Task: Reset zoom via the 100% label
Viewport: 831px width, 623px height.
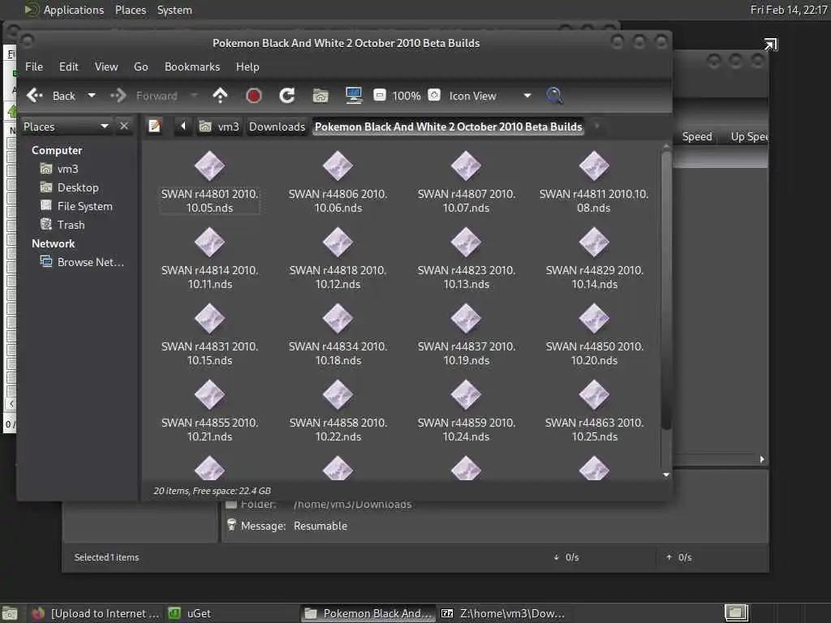Action: tap(407, 96)
